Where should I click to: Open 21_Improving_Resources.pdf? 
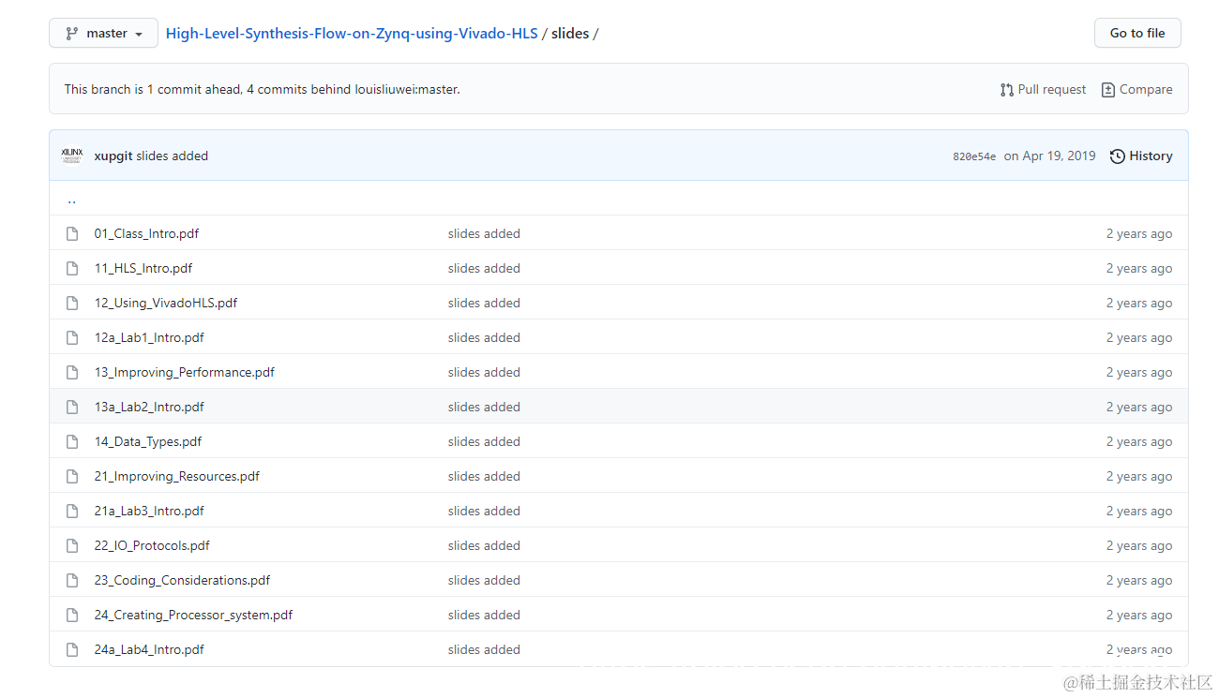177,476
